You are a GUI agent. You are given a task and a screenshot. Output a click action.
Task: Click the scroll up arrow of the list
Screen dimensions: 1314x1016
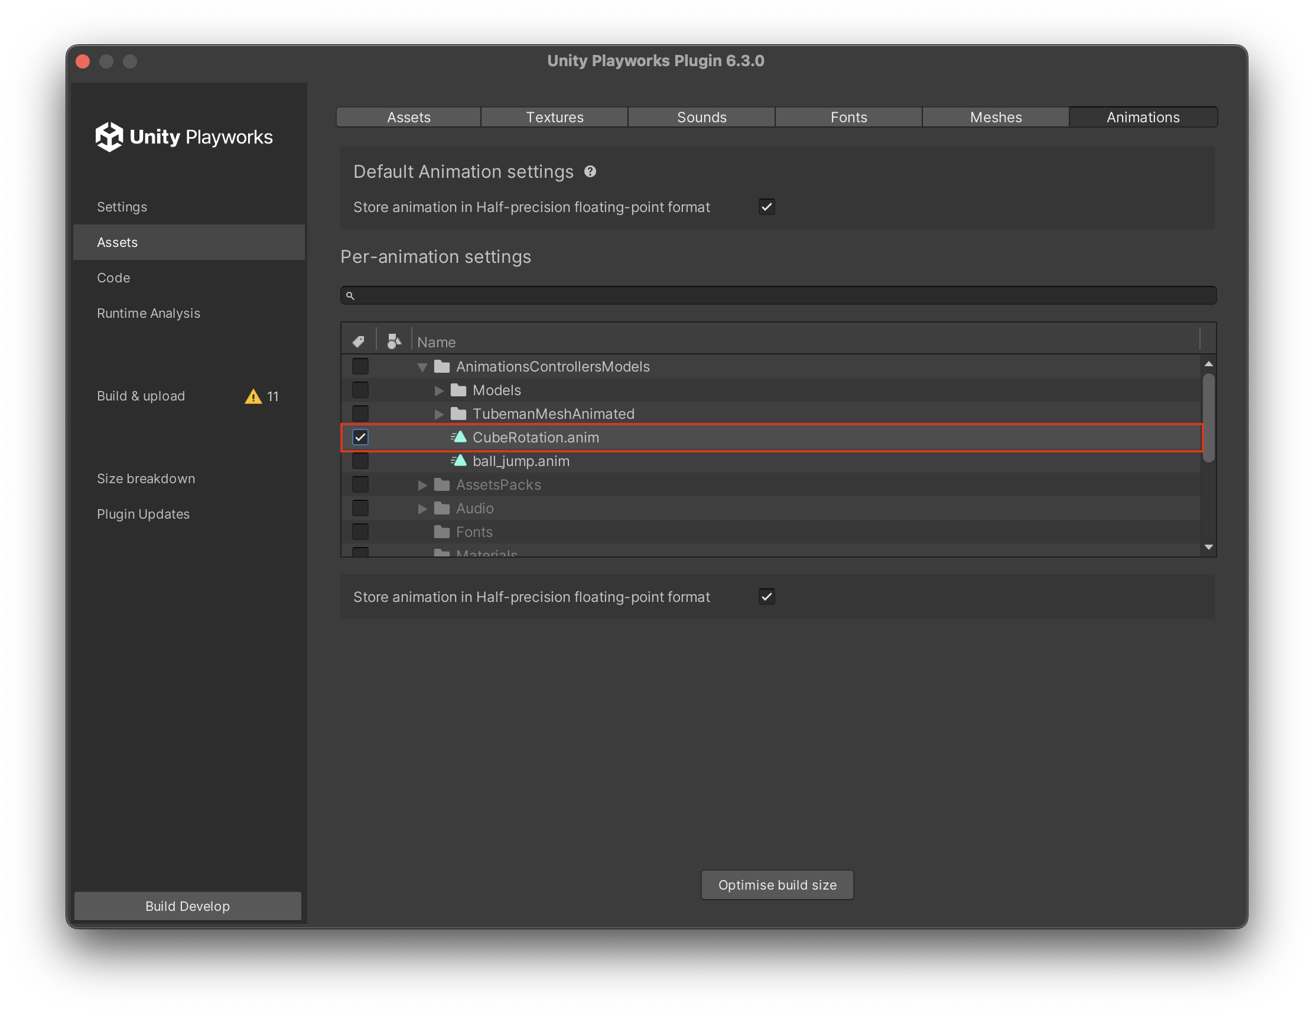point(1208,364)
